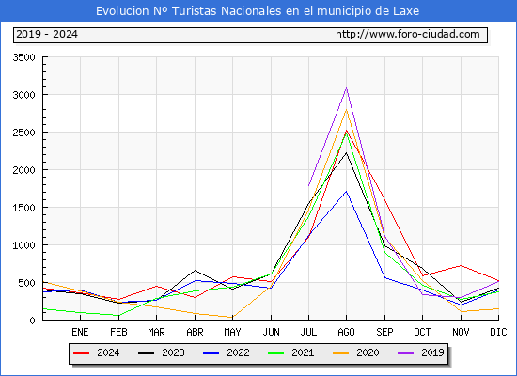Click the NOV month axis label

pyautogui.click(x=461, y=332)
